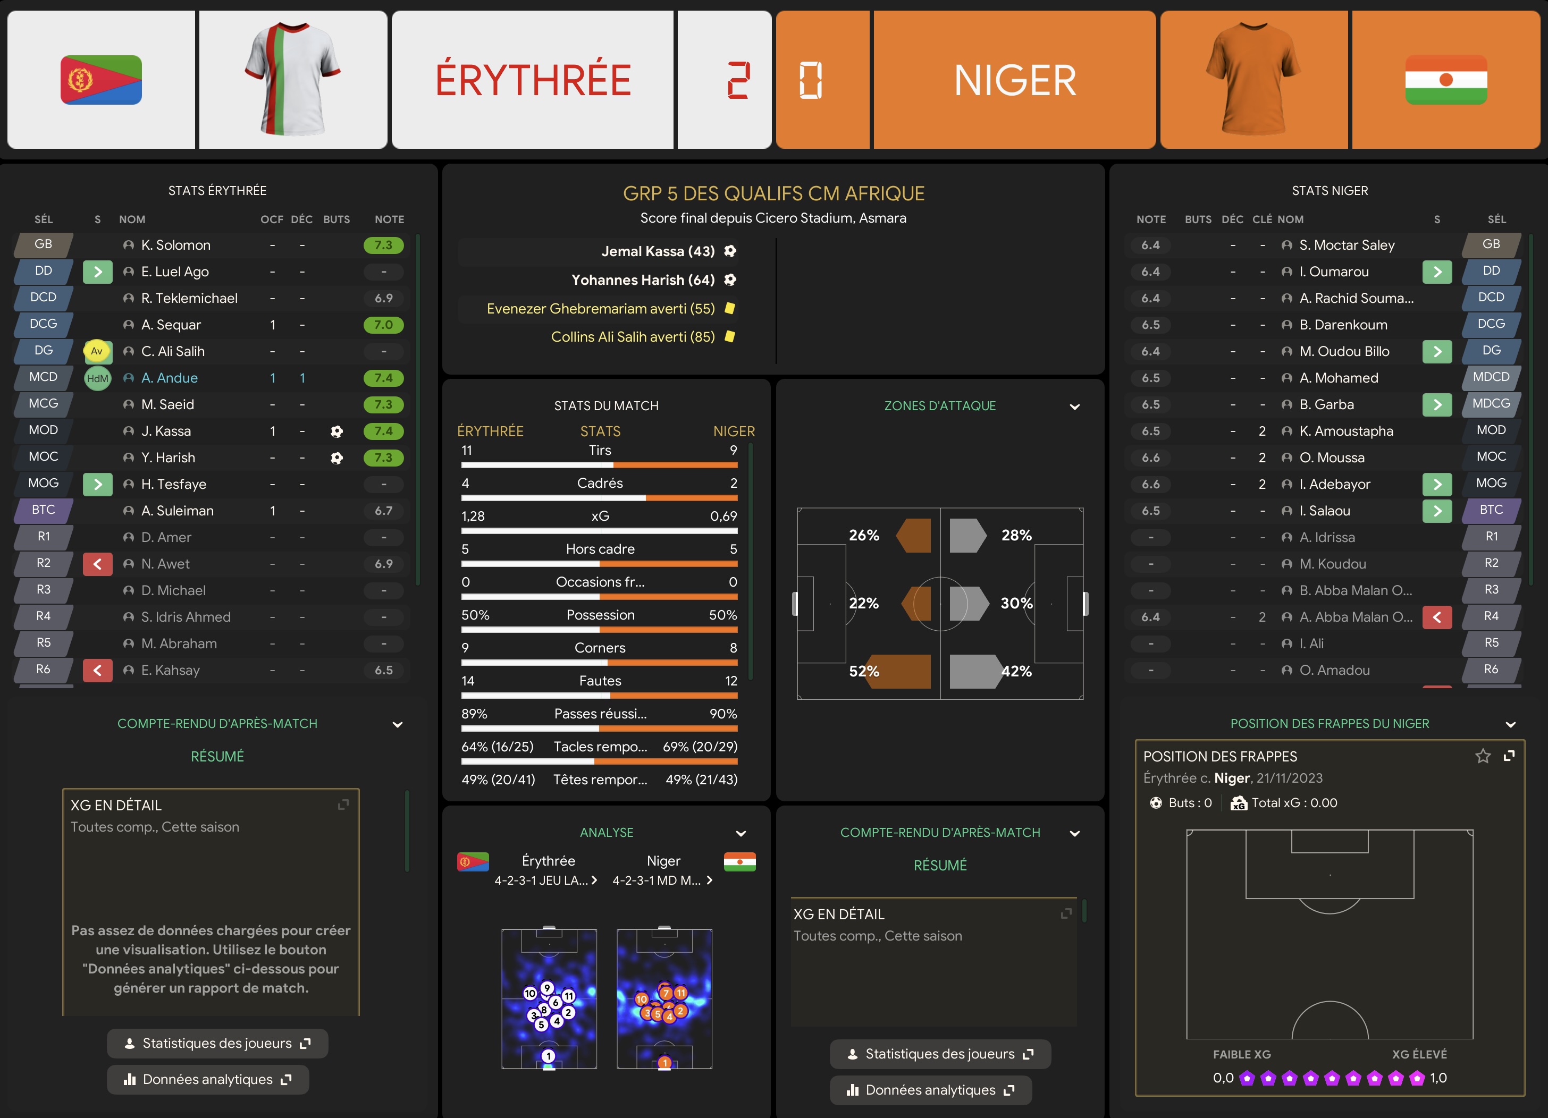The height and width of the screenshot is (1118, 1548).
Task: Pop out the Position des frappes panel
Action: coord(1509,756)
